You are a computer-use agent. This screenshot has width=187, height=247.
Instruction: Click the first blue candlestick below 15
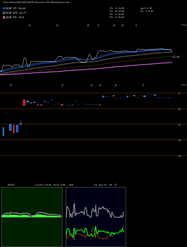pos(3,131)
